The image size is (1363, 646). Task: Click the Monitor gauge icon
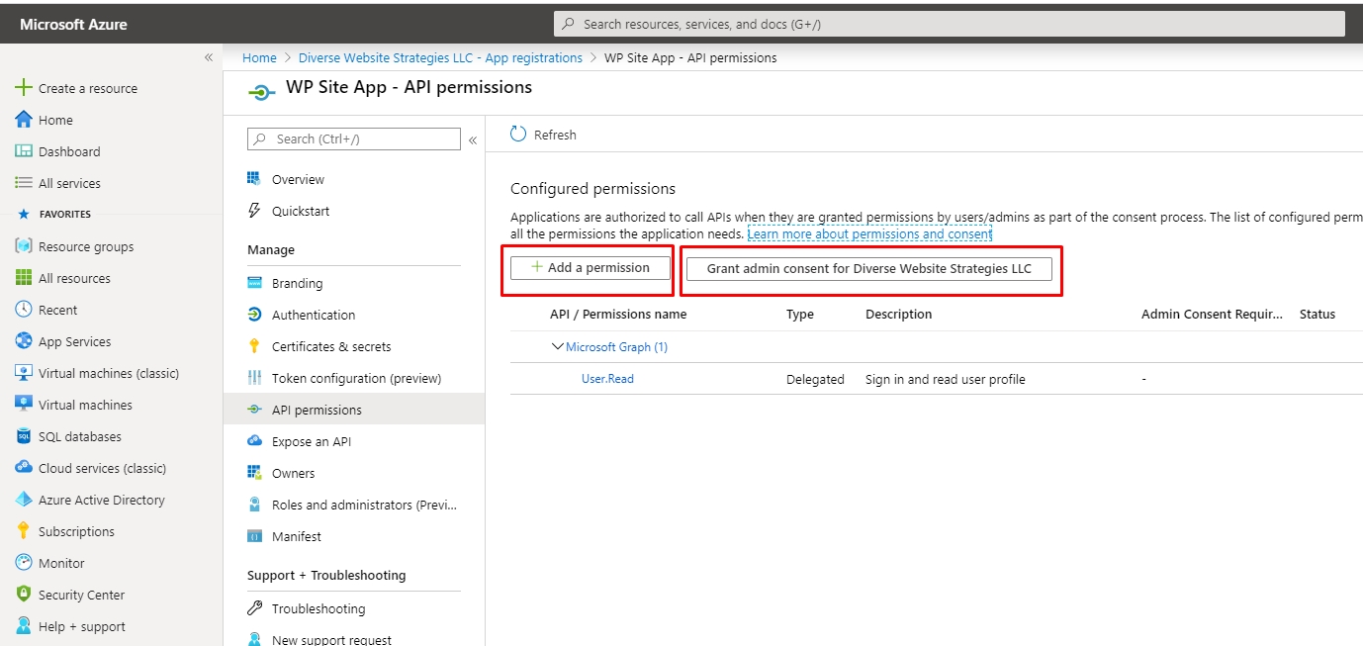[x=24, y=563]
